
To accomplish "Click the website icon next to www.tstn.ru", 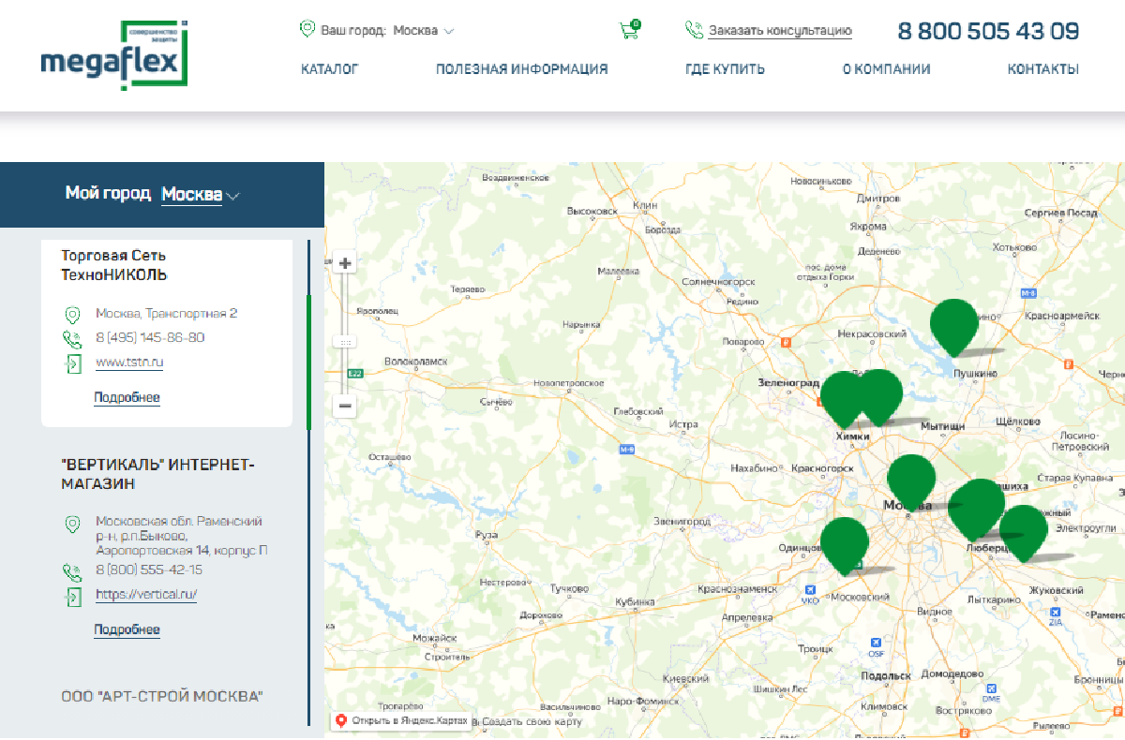I will [72, 363].
